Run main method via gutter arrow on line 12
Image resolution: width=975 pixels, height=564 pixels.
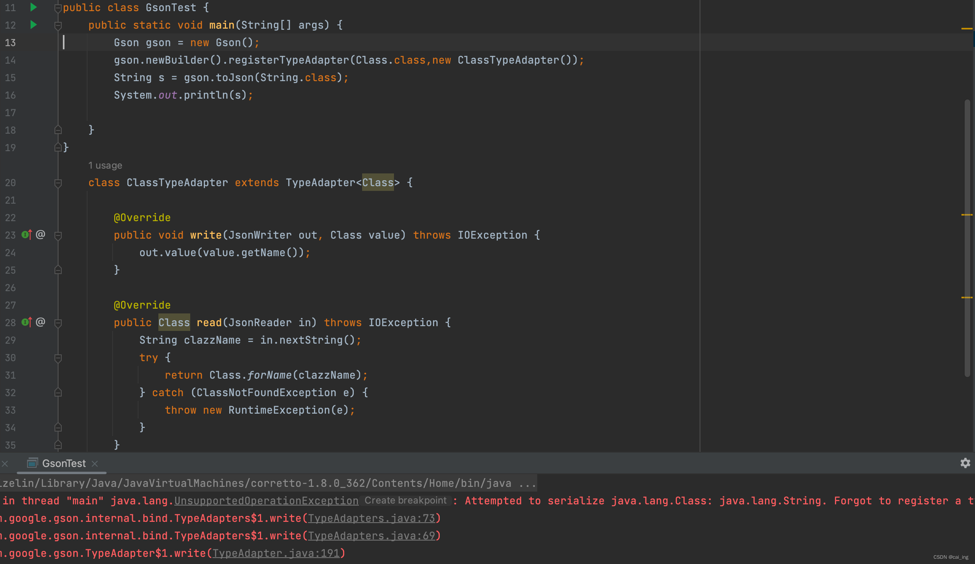[33, 25]
